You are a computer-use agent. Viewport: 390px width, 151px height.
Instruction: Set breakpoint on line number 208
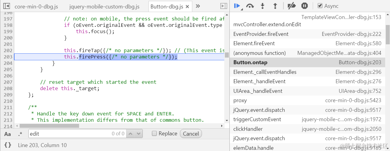[x=8, y=88]
